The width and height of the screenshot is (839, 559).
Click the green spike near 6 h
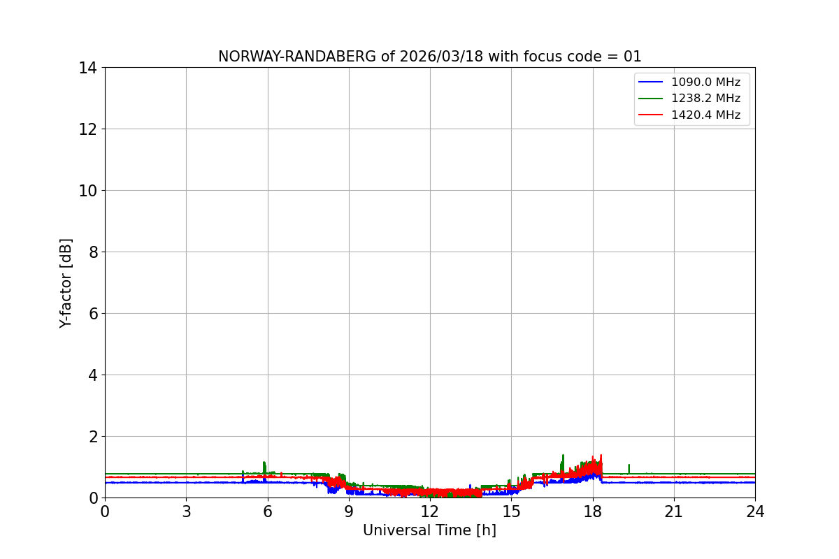tap(264, 467)
